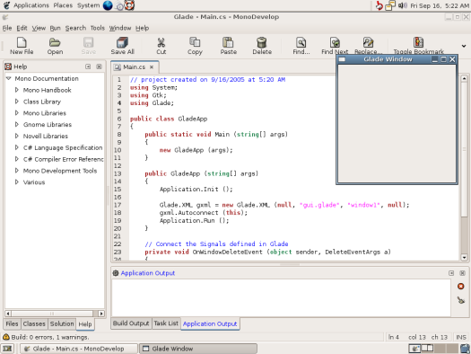This screenshot has width=471, height=354.
Task: Close the Application Output pad
Action: [462, 273]
